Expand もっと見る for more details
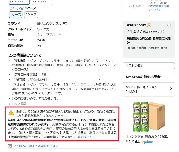The width and height of the screenshot is (179, 152). pos(19,104)
